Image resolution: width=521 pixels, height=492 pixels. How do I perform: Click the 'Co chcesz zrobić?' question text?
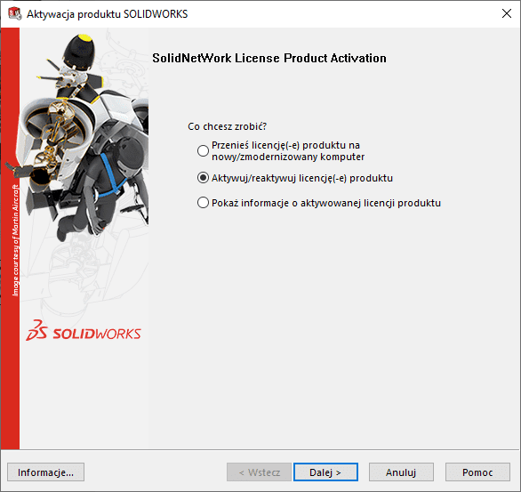(228, 126)
